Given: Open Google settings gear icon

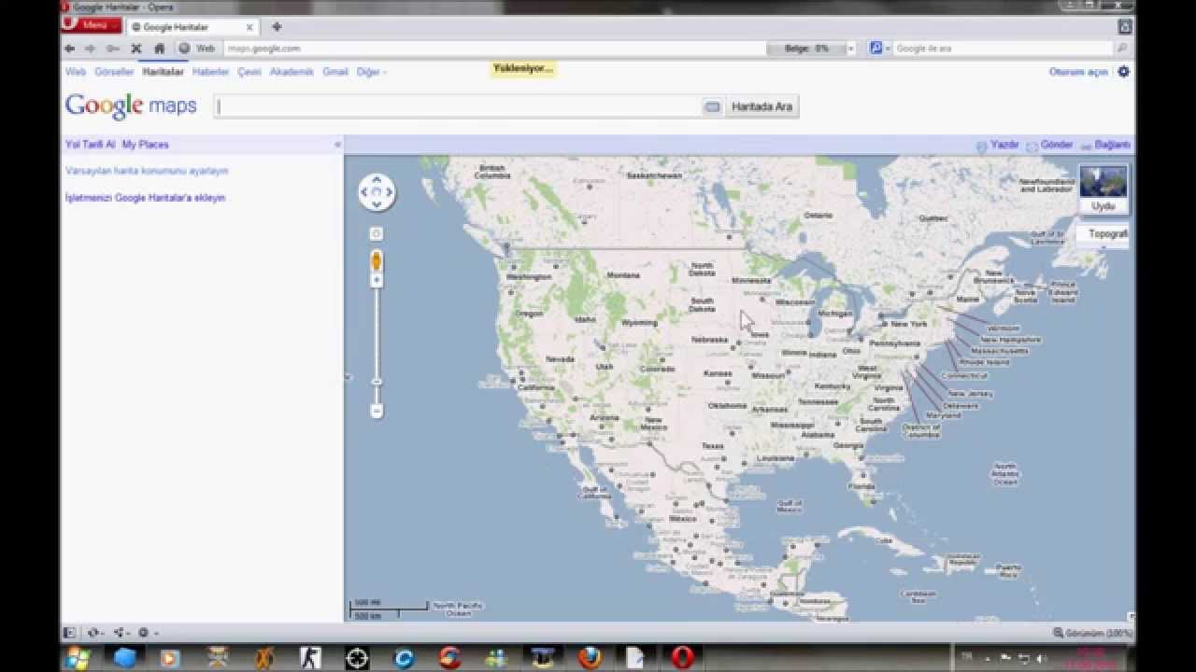Looking at the screenshot, I should [1123, 72].
